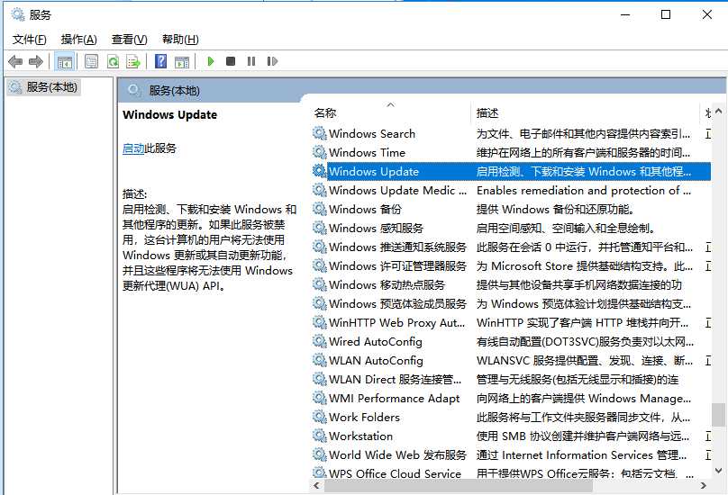Select the WinHTTP Web Proxy Aut... service name

(396, 323)
